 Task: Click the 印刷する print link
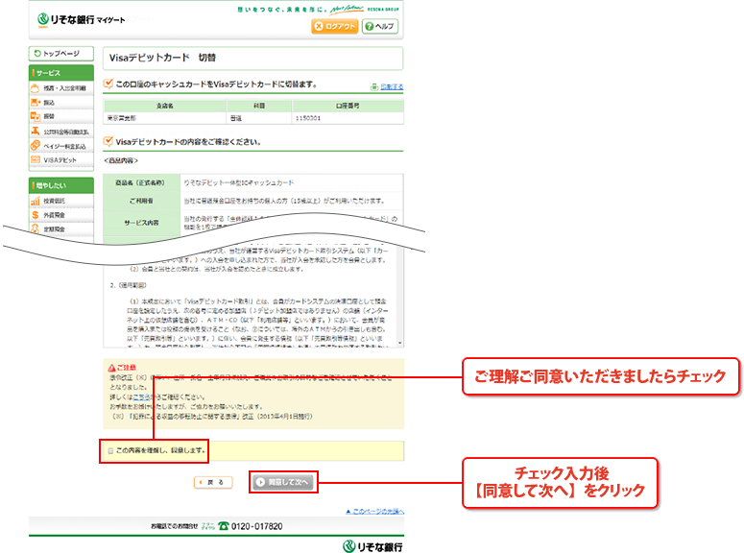(387, 86)
